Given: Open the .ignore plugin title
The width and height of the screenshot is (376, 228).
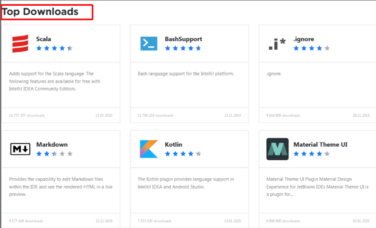Looking at the screenshot, I should pyautogui.click(x=304, y=39).
